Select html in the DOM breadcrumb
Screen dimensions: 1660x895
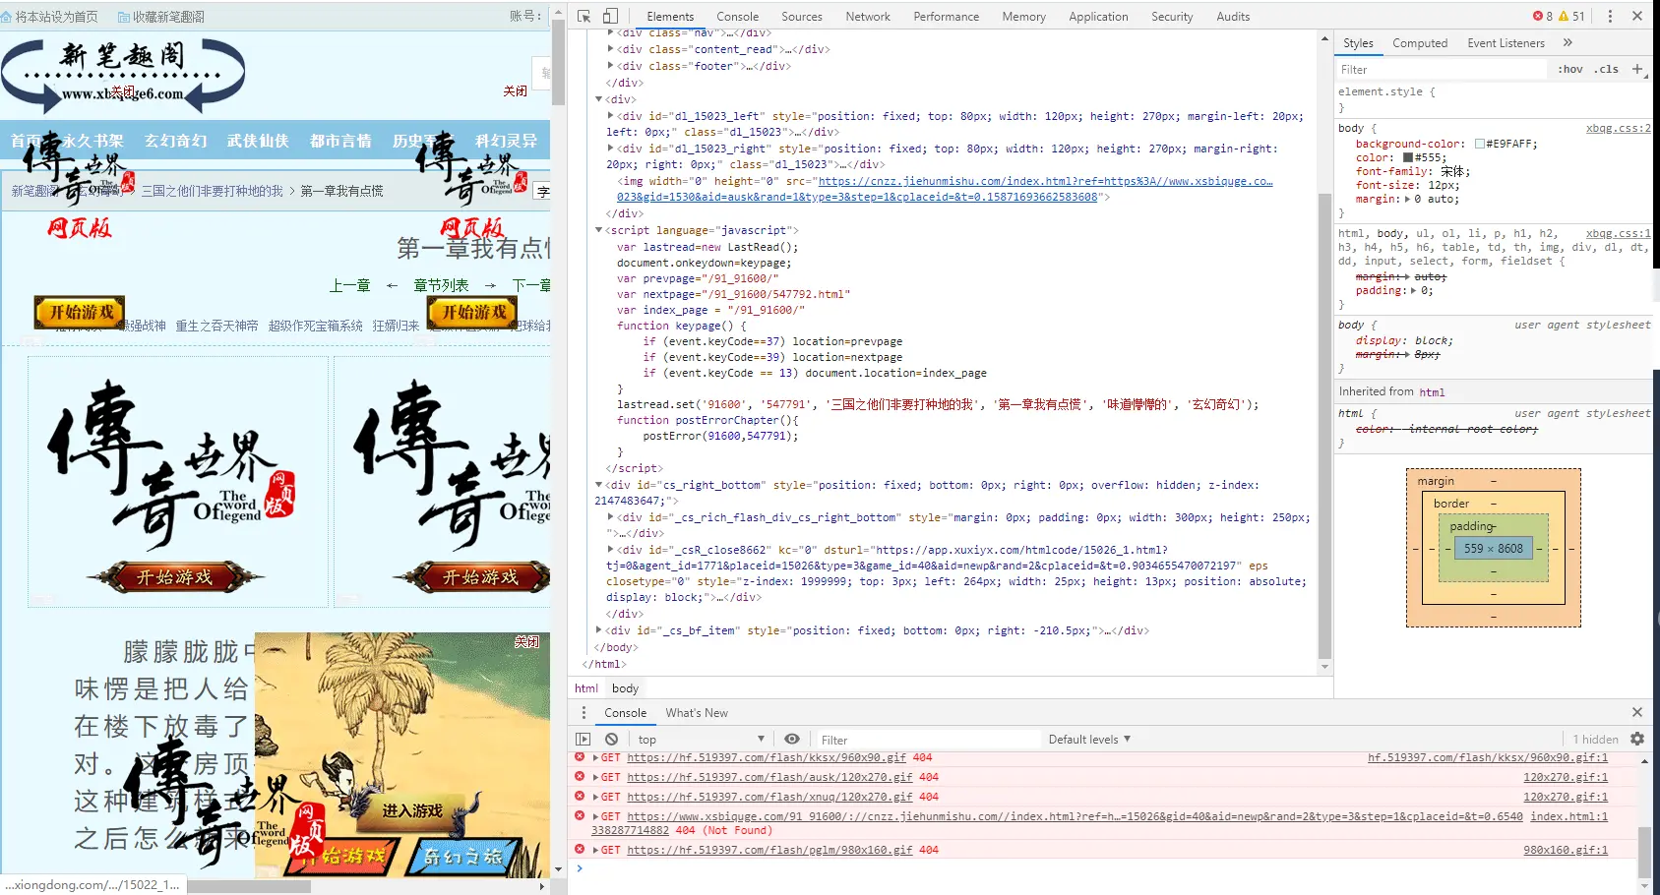(586, 688)
